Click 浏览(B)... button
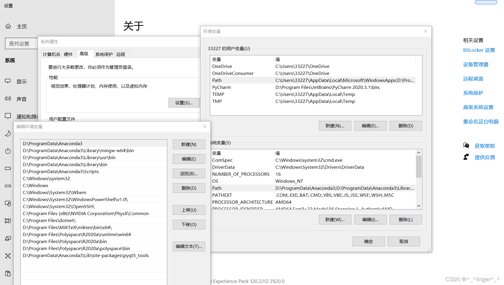Viewport: 504px width, 285px height. [189, 174]
